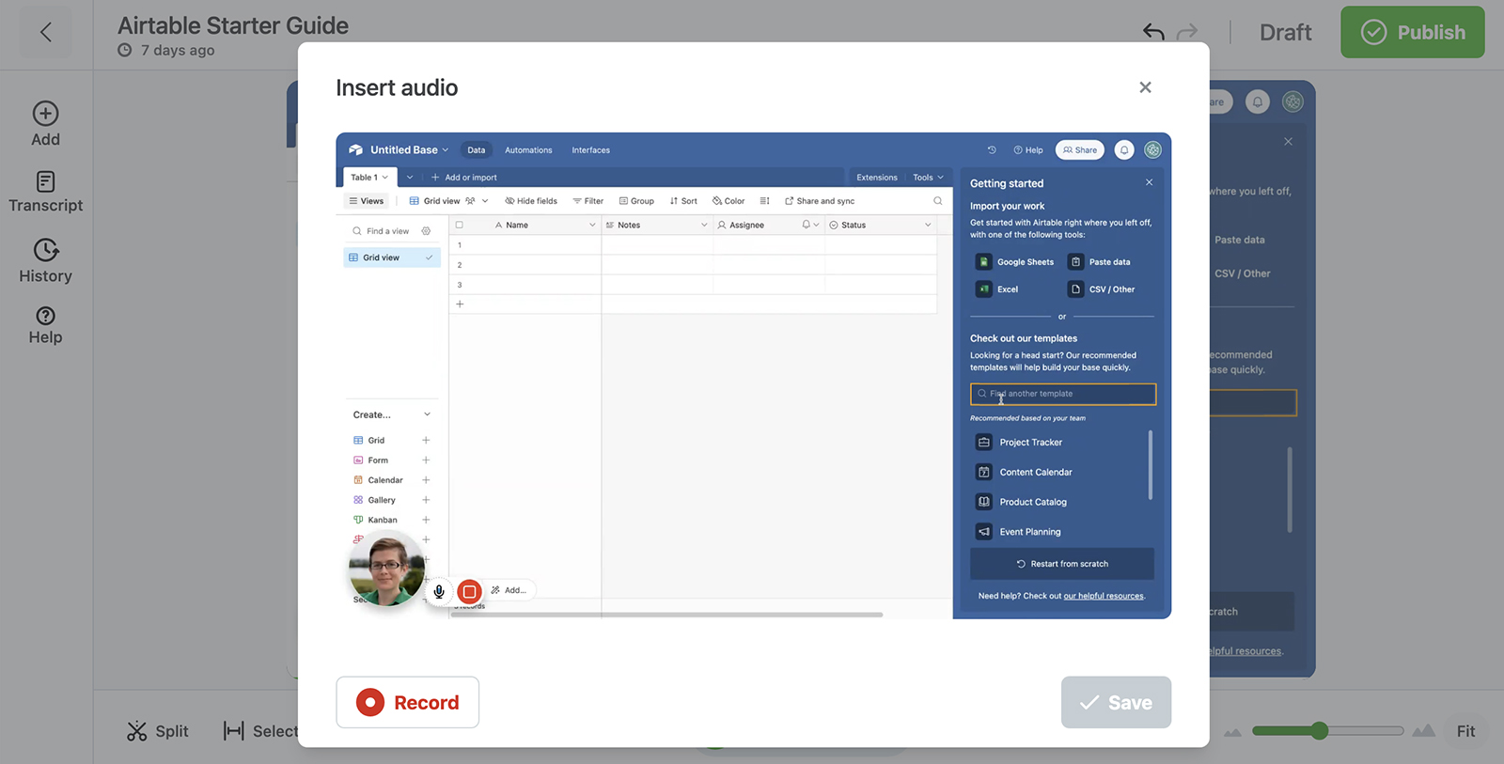
Task: Click the view settings gear icon
Action: [x=426, y=231]
